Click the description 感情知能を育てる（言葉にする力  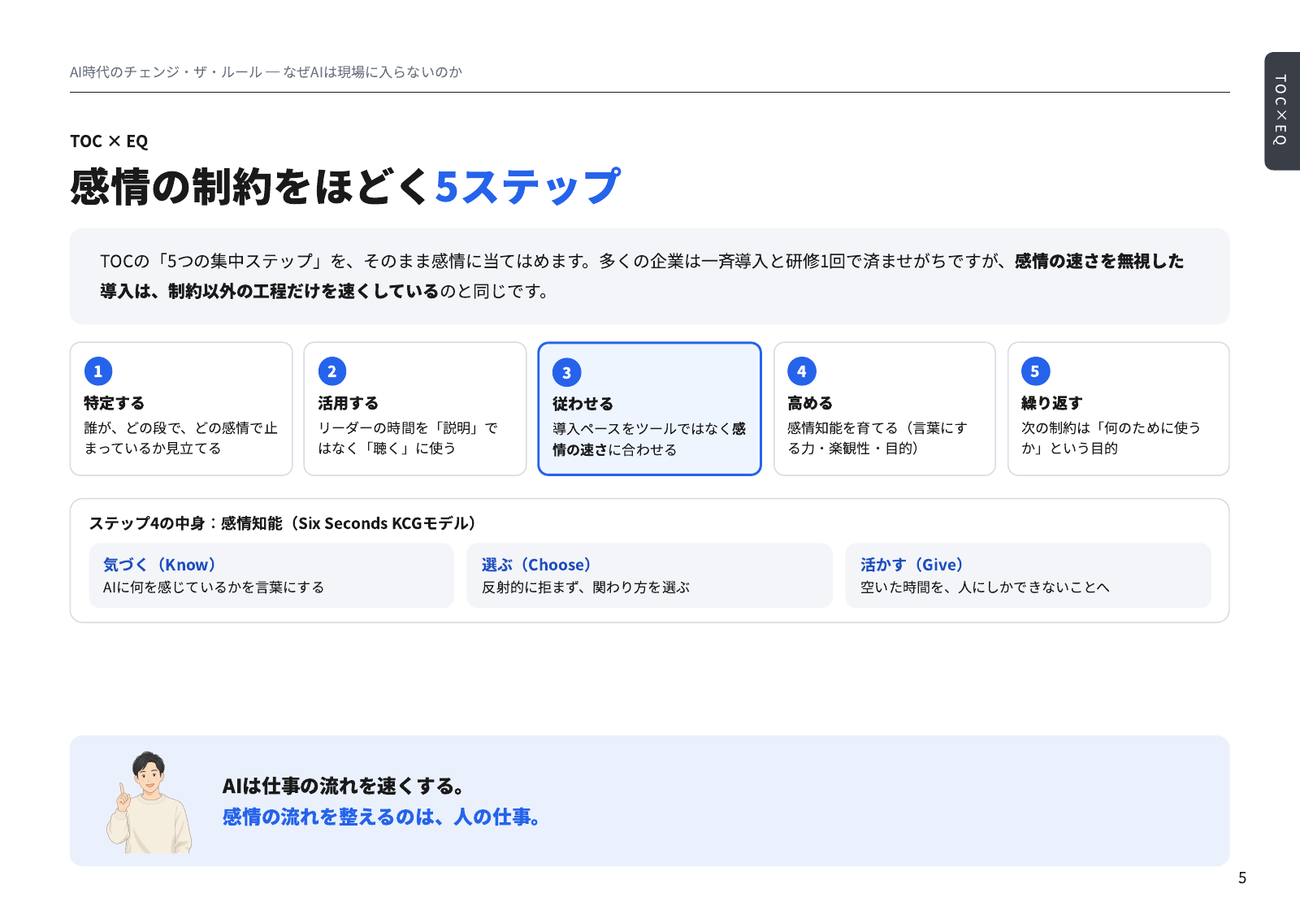pos(877,438)
